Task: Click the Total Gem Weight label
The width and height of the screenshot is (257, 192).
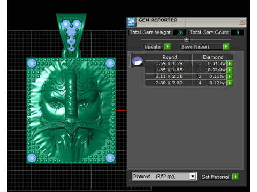Action: point(150,33)
